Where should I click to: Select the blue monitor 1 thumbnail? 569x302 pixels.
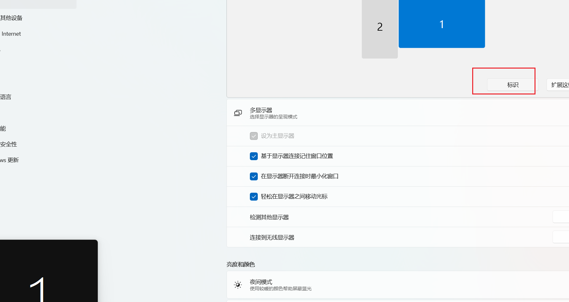point(442,24)
